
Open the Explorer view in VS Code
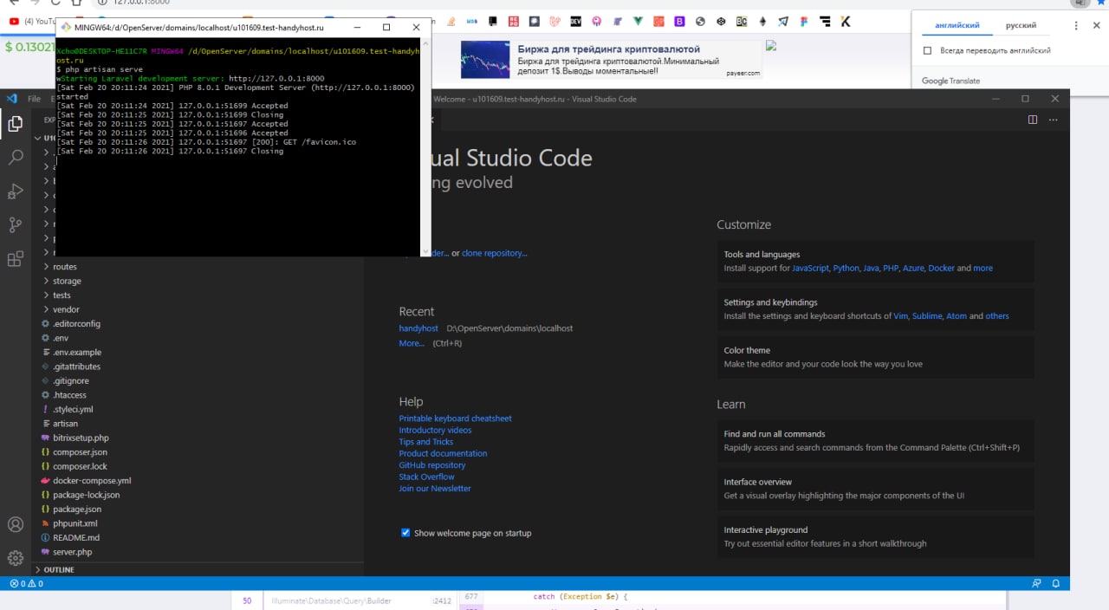15,125
